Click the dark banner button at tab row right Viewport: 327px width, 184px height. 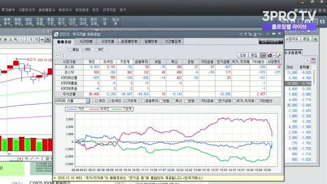[271, 41]
